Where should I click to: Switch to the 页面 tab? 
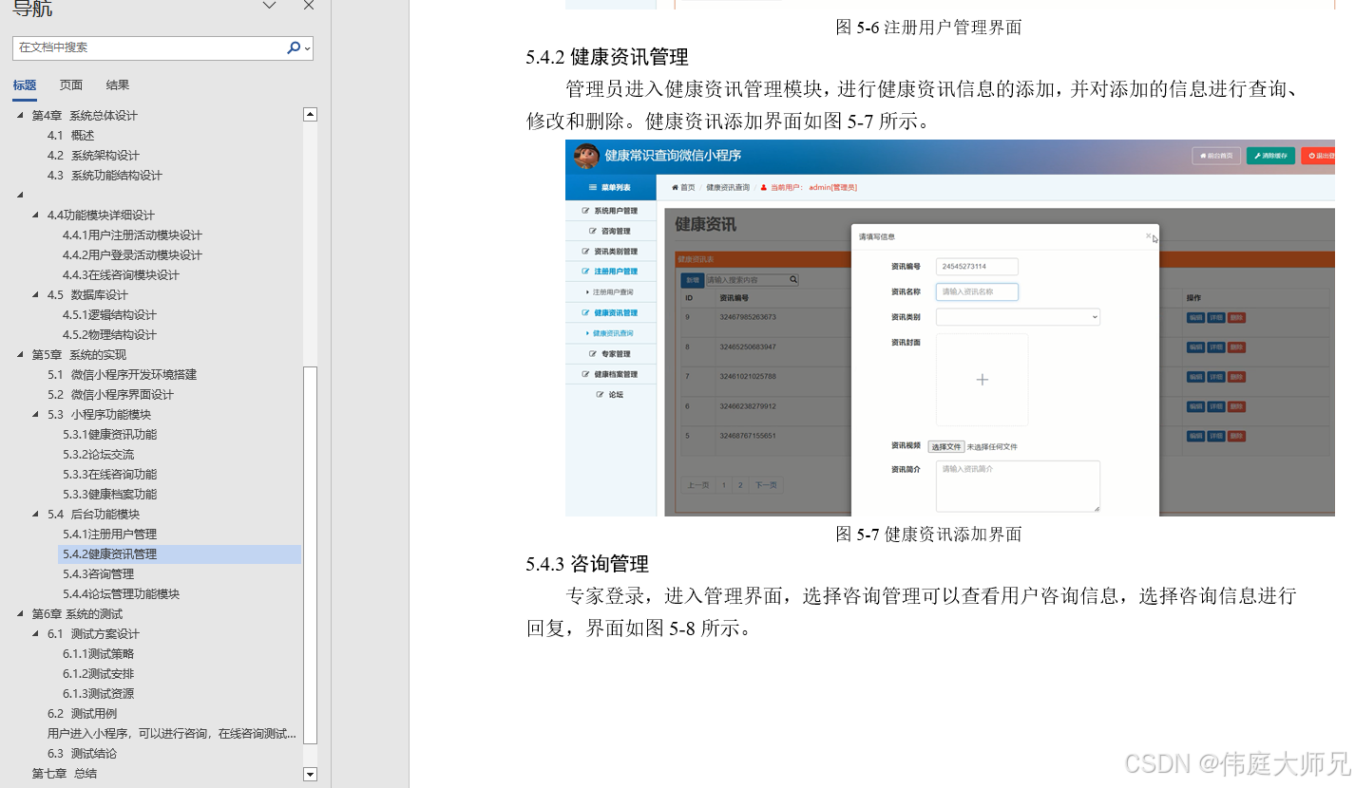click(x=71, y=85)
